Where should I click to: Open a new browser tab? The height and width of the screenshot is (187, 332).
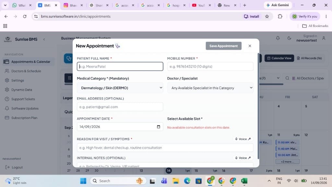(244, 5)
